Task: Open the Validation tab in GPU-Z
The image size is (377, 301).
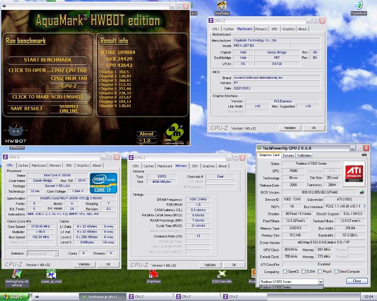Action: pos(304,155)
